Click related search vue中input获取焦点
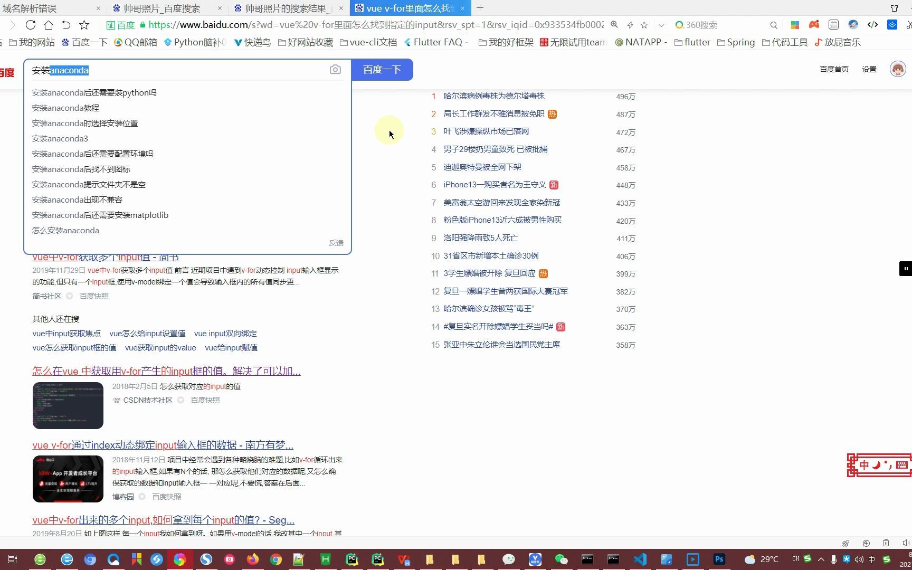Screen dimensions: 912x570 pos(66,334)
